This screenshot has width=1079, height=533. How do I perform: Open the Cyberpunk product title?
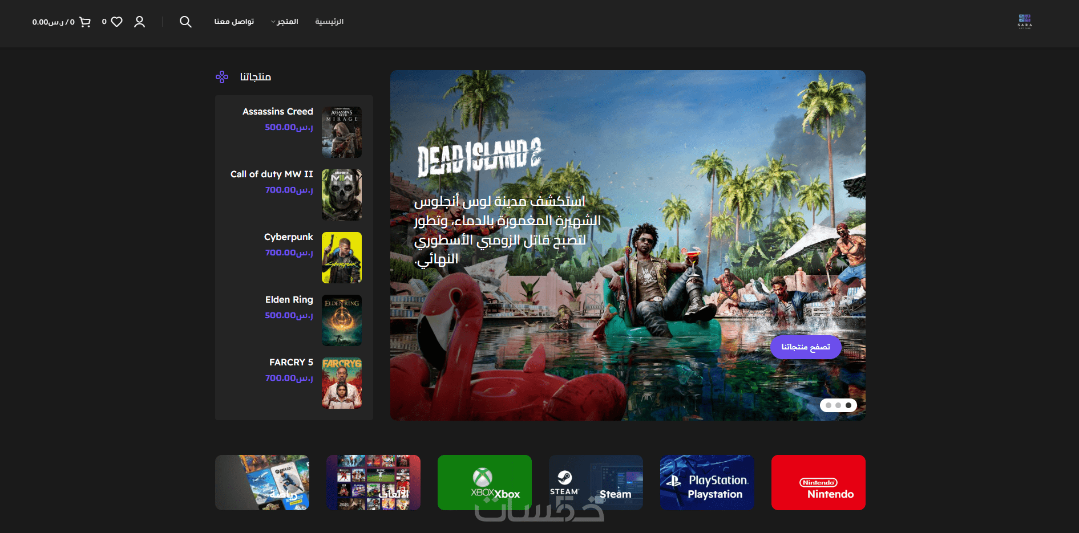pyautogui.click(x=289, y=237)
